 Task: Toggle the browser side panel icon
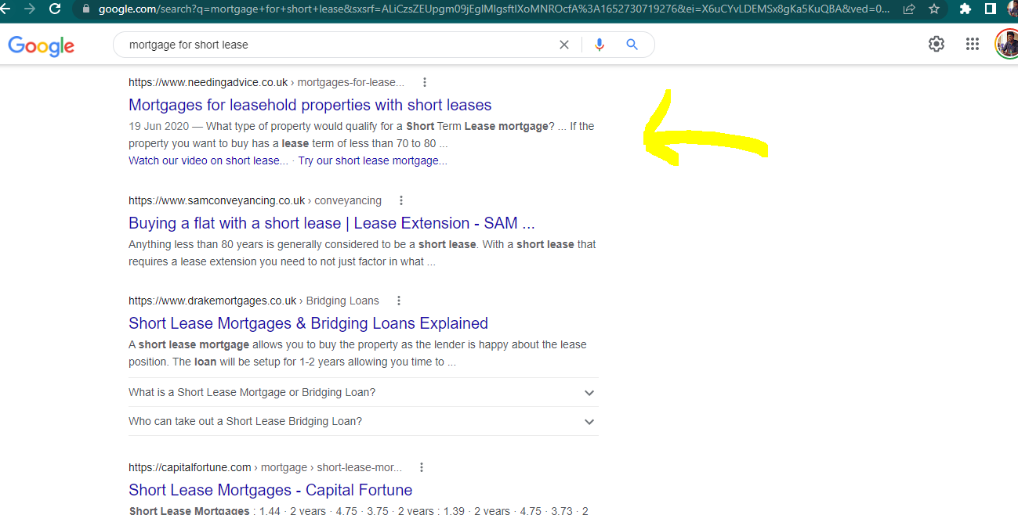[x=991, y=9]
